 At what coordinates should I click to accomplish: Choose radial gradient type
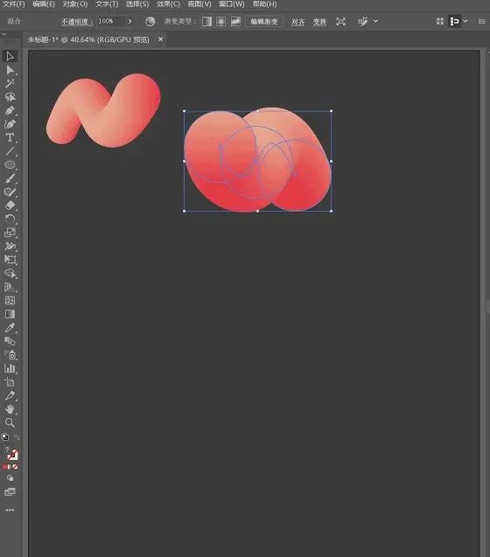coord(220,21)
